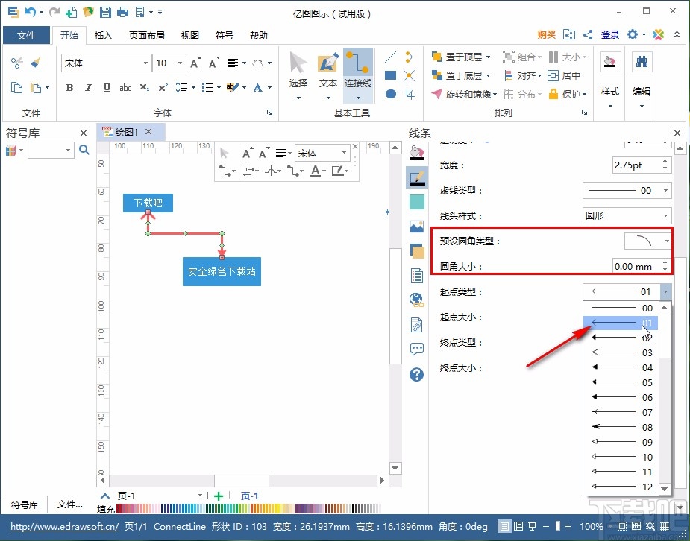Click the 对齐 align button
Image resolution: width=690 pixels, height=541 pixels.
click(523, 75)
